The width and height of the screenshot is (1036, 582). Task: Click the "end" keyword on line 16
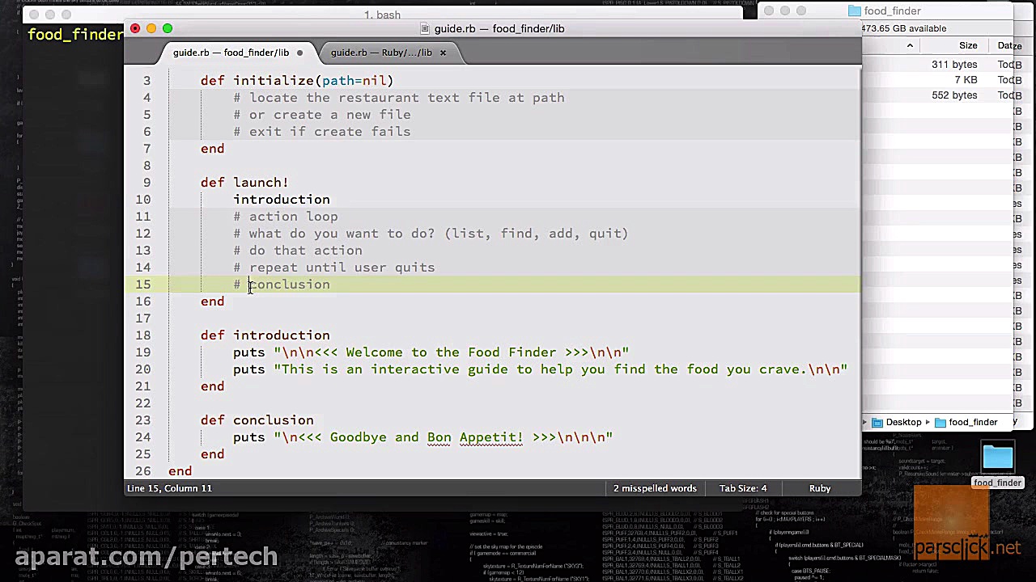coord(212,302)
